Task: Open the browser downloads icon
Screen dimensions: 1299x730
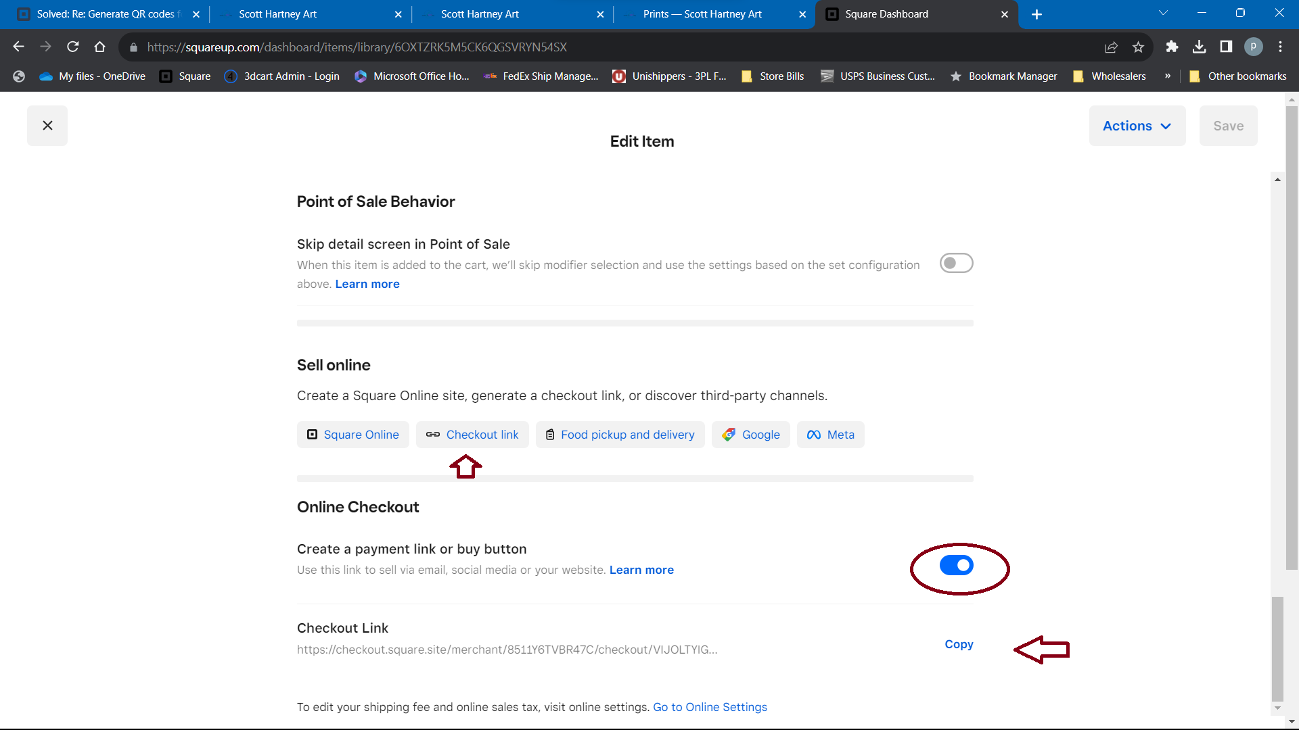Action: tap(1199, 47)
